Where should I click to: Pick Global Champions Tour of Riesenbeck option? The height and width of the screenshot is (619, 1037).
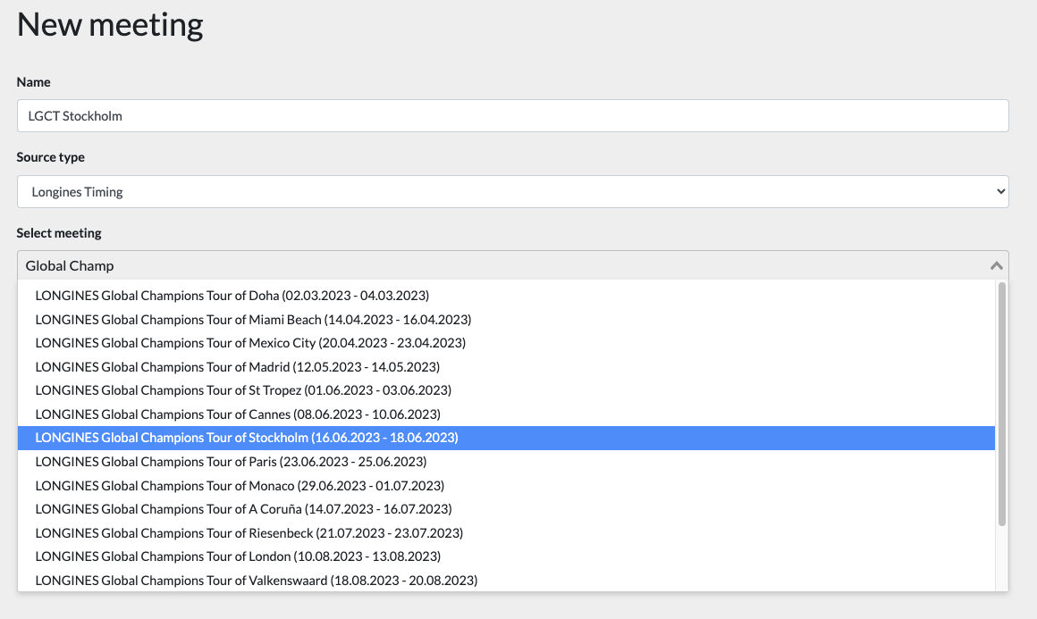506,533
